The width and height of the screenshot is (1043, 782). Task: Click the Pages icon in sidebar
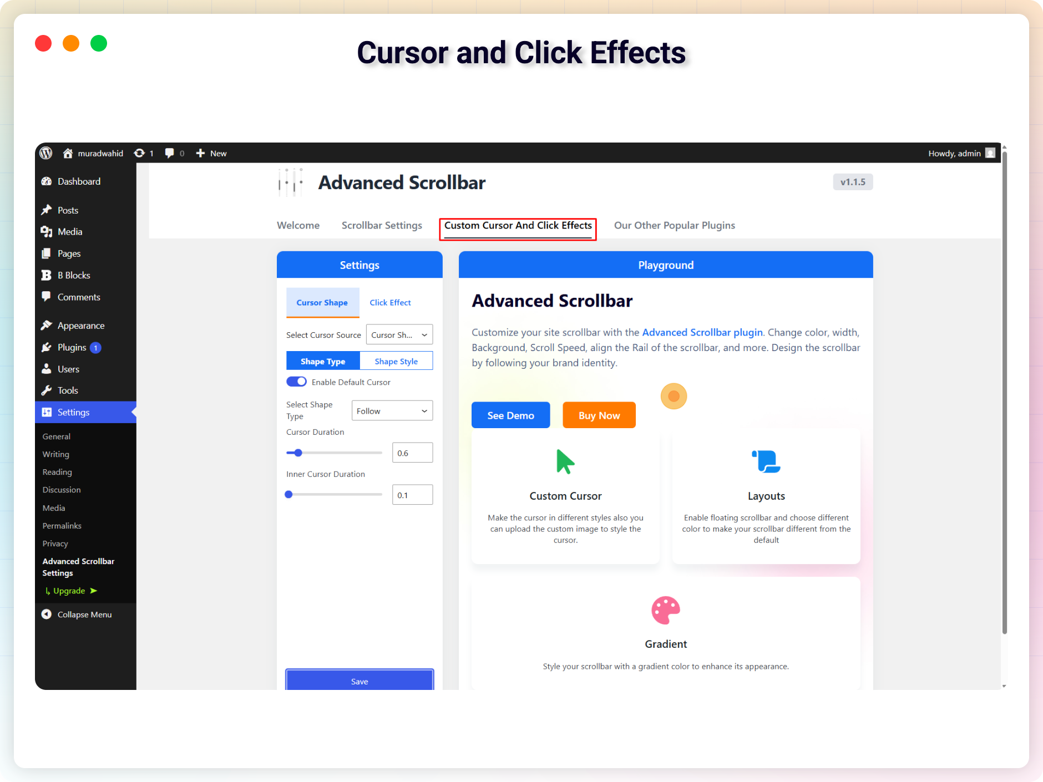point(47,253)
